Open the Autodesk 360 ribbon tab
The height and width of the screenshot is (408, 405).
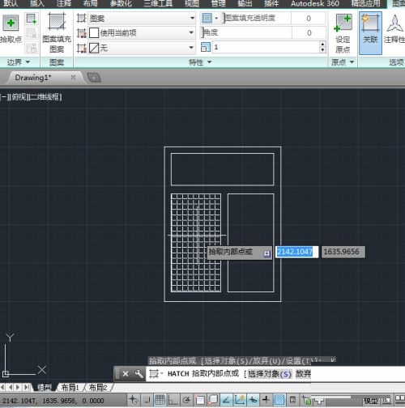[x=315, y=3]
